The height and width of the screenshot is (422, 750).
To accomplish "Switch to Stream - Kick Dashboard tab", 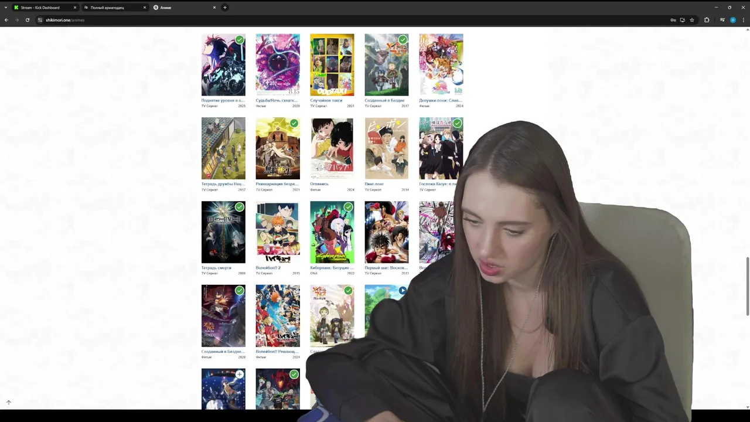I will pos(45,8).
